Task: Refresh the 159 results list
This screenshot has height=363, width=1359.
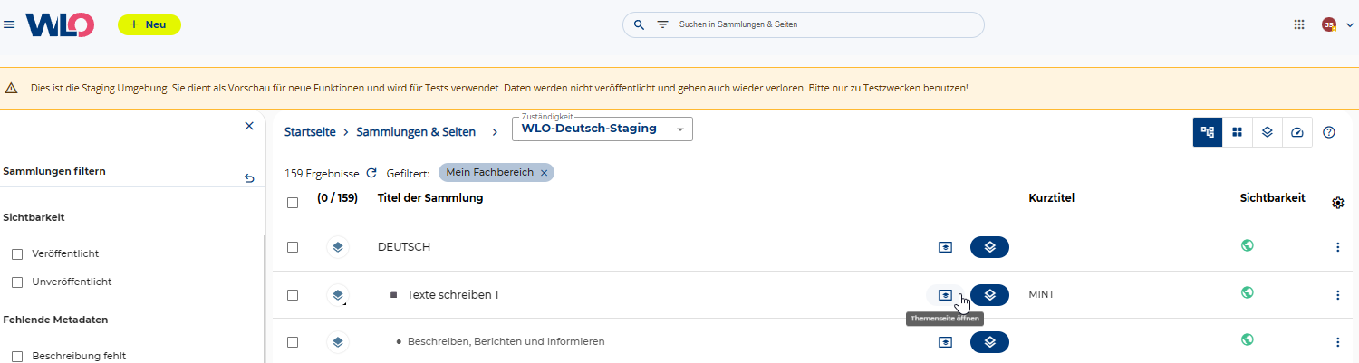Action: (371, 173)
